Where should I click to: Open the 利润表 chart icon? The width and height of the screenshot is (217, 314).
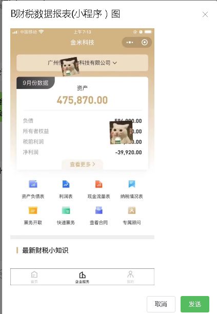coord(66,184)
